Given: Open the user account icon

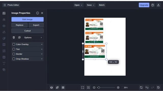Looking at the screenshot, I should [x=158, y=5].
